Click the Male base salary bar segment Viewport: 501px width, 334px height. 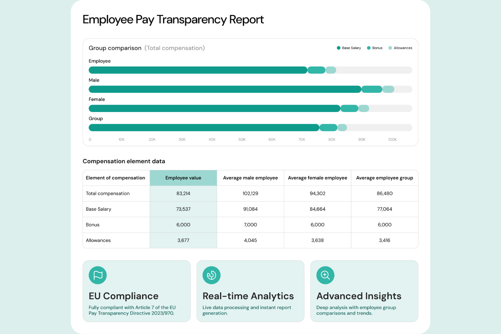click(225, 89)
